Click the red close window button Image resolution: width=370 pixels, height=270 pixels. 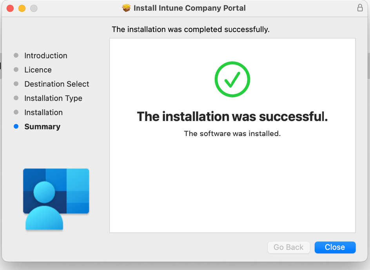point(10,8)
